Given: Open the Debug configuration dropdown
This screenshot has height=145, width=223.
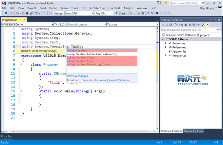Looking at the screenshot, I should [59, 13].
